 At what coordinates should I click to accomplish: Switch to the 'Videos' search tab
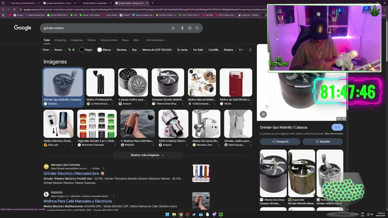(x=92, y=40)
